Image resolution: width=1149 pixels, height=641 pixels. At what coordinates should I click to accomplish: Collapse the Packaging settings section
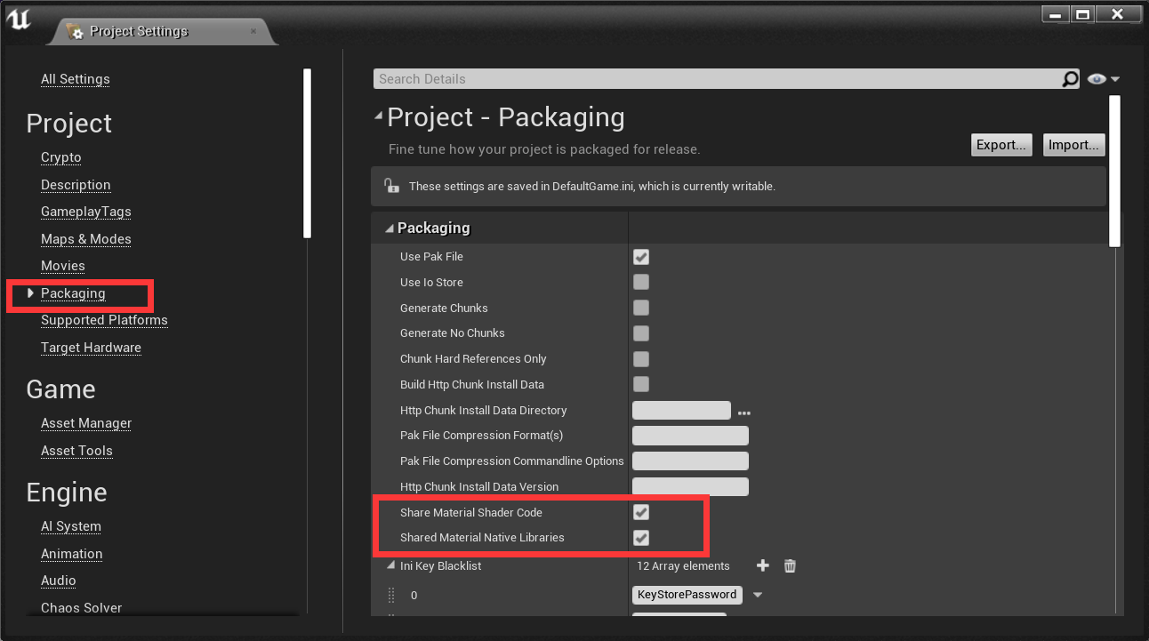(389, 228)
